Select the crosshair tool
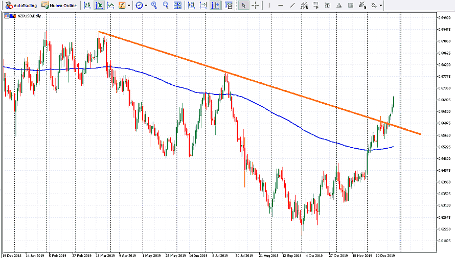The image size is (455, 258). [255, 6]
